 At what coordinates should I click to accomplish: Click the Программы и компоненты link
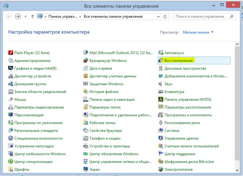[188, 115]
